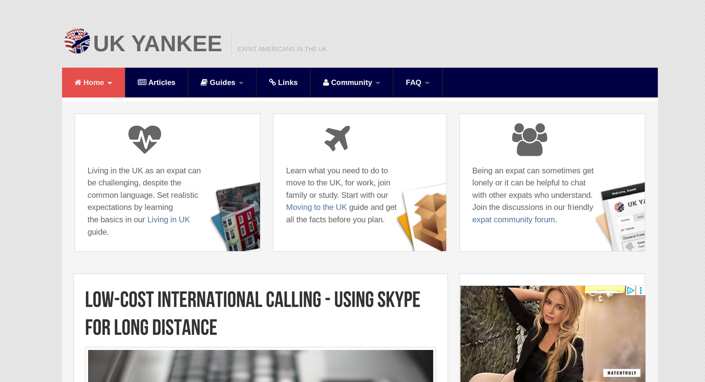Click the forum screenshot thumbnail image

[621, 217]
